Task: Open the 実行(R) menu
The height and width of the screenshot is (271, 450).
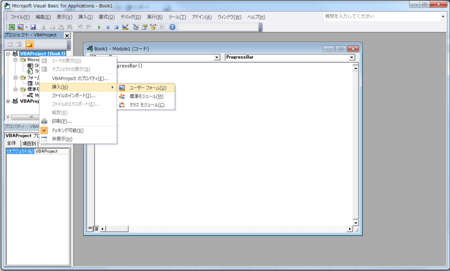Action: [x=155, y=17]
